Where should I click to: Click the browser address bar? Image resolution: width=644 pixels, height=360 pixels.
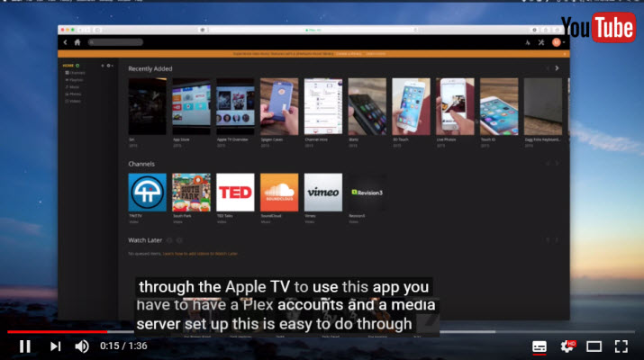[313, 30]
